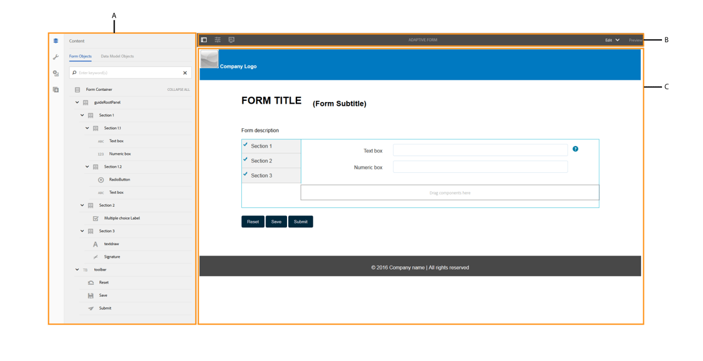The image size is (703, 361).
Task: Select the Content browser icon in left rail
Action: tap(55, 40)
